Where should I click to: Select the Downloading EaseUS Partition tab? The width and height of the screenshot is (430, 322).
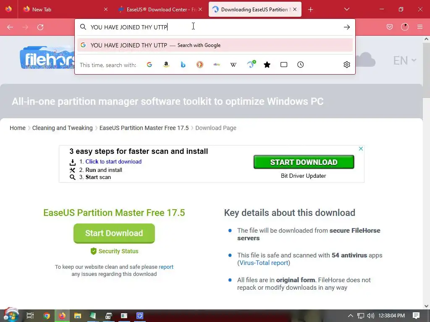point(255,9)
